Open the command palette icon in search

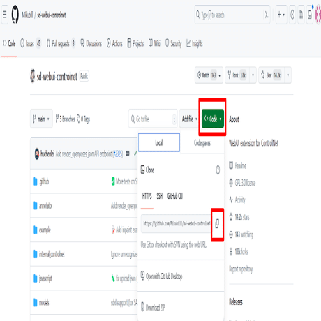tap(267, 15)
